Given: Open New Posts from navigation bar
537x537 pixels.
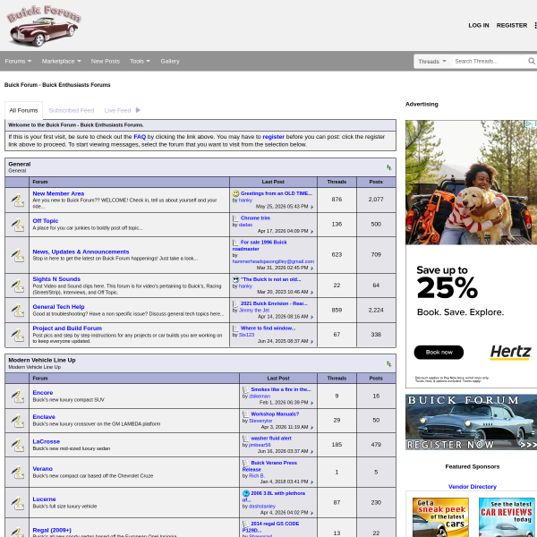Looking at the screenshot, I should (x=105, y=61).
